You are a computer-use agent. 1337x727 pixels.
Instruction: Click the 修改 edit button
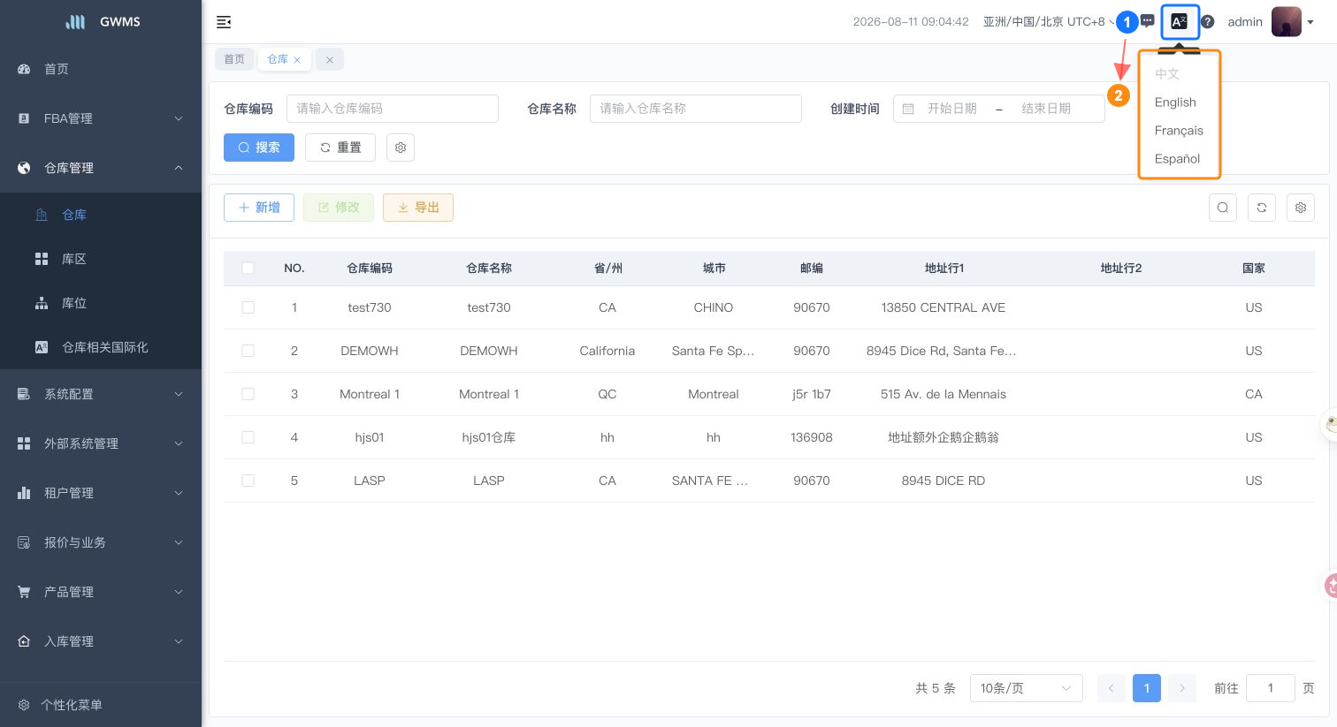[x=339, y=208]
